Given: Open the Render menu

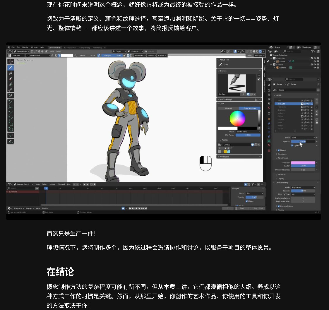Looking at the screenshot, I should click(25, 47).
